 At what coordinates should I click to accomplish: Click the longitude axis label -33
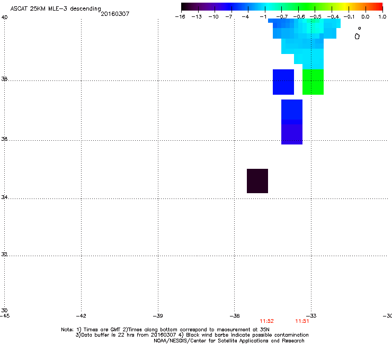tap(311, 316)
